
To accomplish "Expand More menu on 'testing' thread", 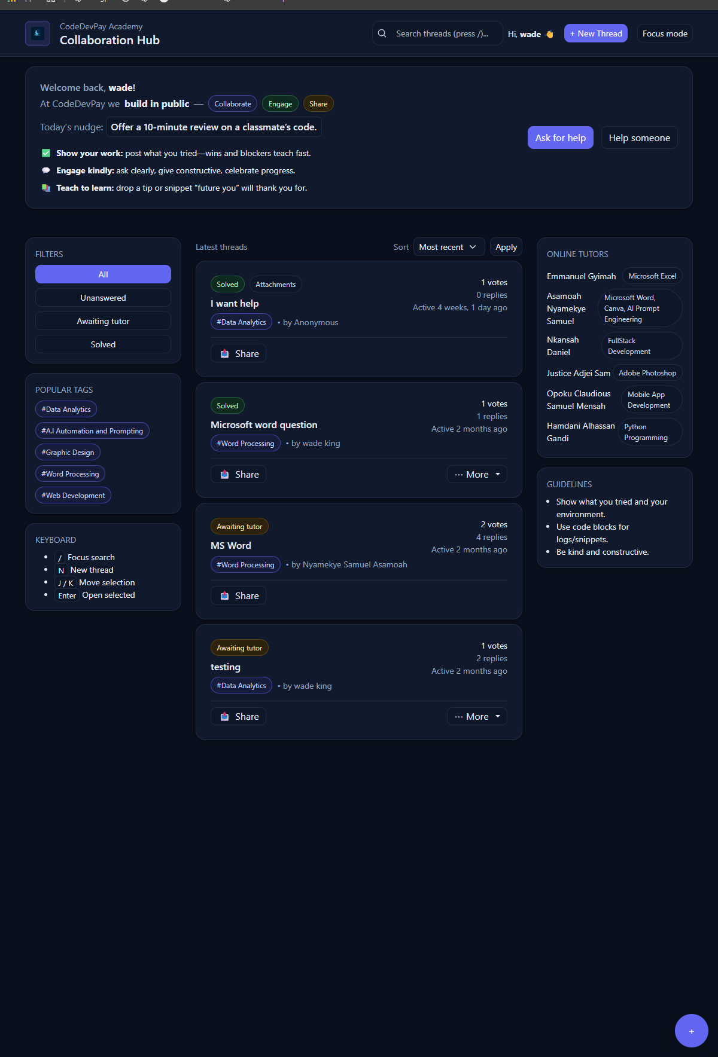I will [x=477, y=716].
